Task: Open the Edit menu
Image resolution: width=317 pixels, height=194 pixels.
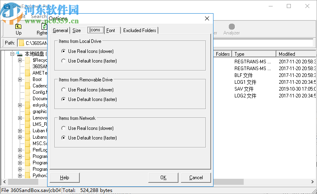Action: click(x=21, y=16)
